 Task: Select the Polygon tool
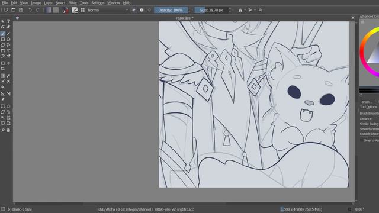point(2,45)
